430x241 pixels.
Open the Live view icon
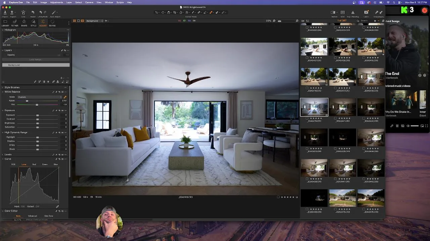(23, 12)
